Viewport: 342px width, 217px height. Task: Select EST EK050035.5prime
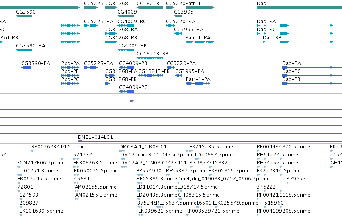pyautogui.click(x=96, y=171)
